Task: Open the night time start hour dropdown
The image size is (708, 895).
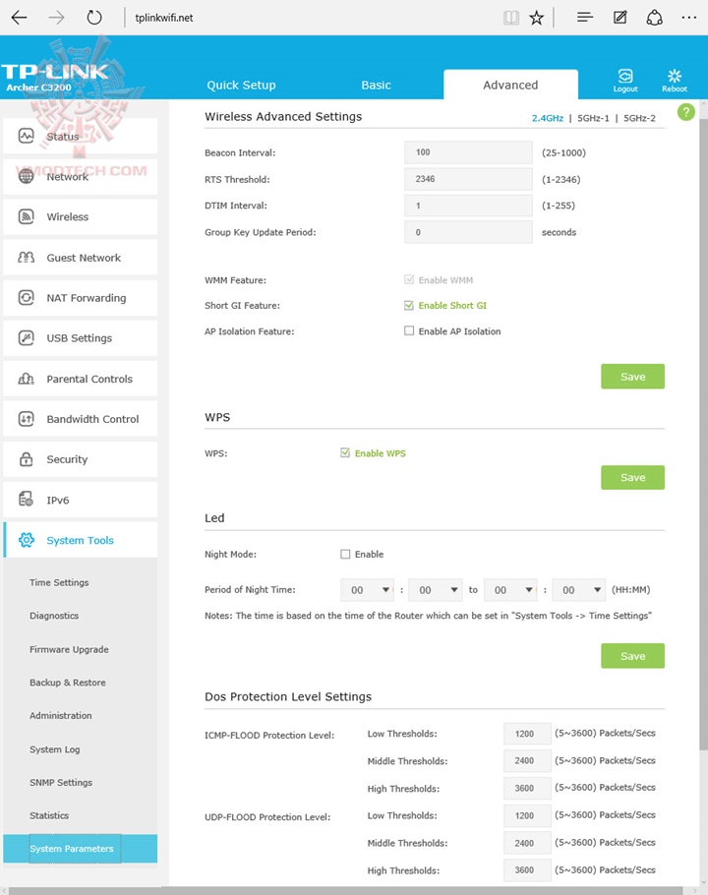Action: [368, 590]
